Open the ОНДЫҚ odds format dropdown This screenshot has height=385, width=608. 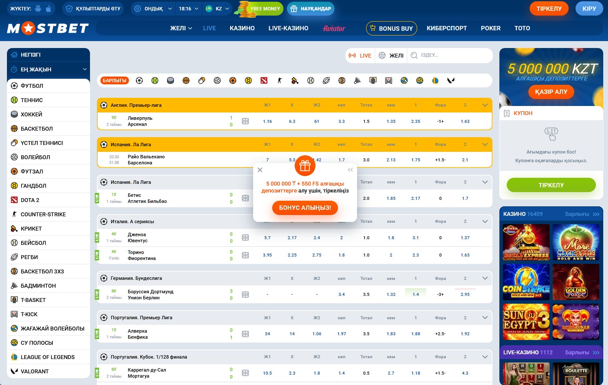[x=153, y=9]
